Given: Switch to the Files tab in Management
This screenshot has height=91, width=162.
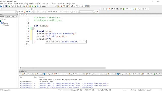Looking at the screenshot, I should (13, 17).
